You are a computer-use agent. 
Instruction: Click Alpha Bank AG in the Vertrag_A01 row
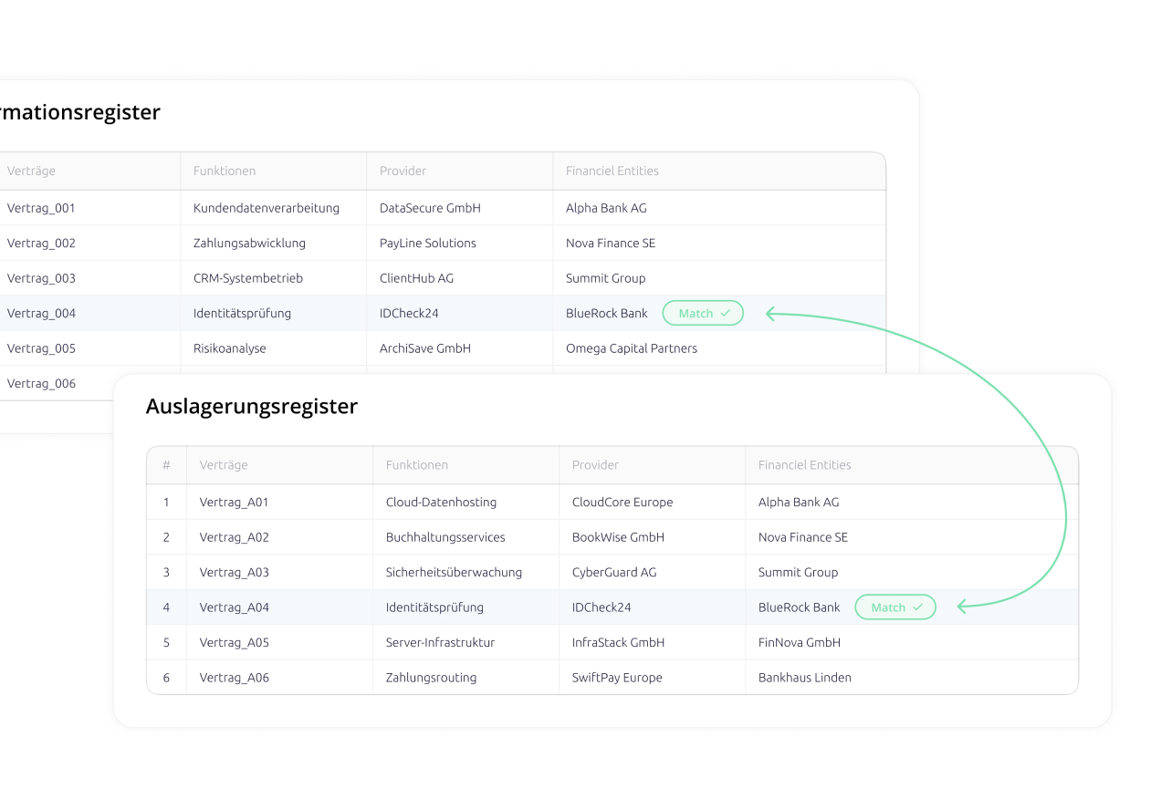point(799,503)
